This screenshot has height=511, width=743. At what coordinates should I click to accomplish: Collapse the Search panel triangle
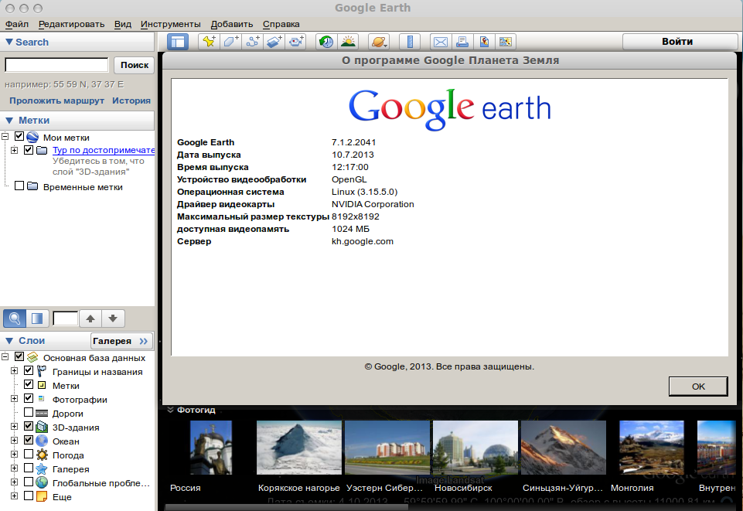[x=9, y=42]
